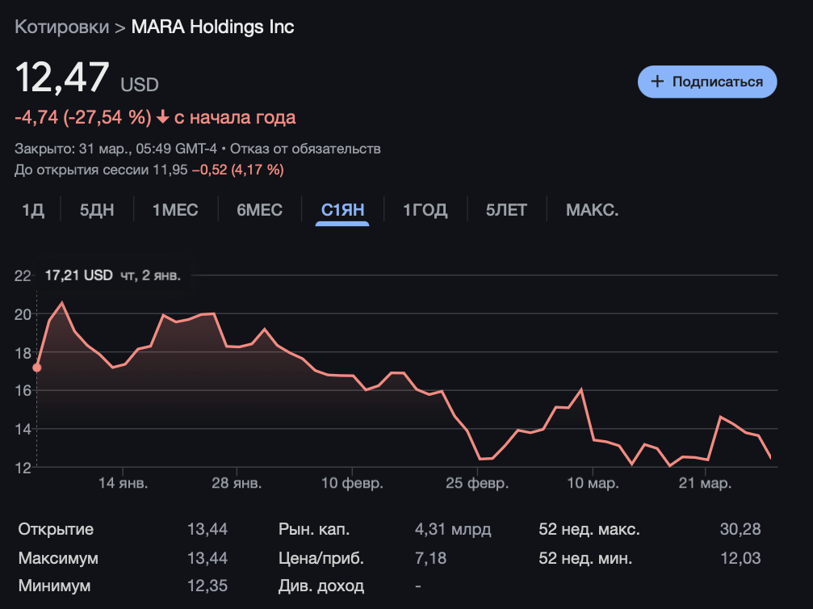
Task: Click the 14 янв. date axis label
Action: [x=123, y=483]
